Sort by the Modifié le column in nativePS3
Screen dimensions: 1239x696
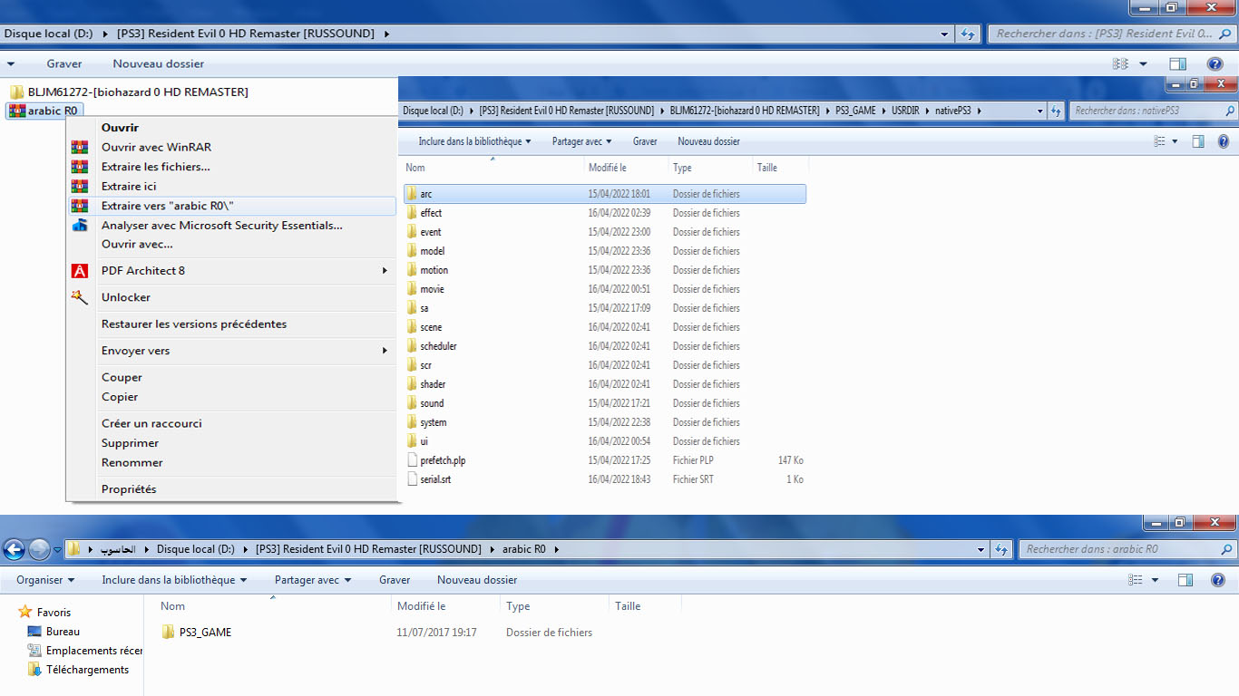[607, 168]
